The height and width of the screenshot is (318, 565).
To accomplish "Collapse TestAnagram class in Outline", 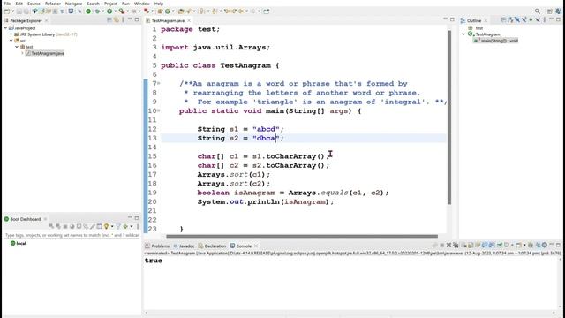I will (463, 34).
